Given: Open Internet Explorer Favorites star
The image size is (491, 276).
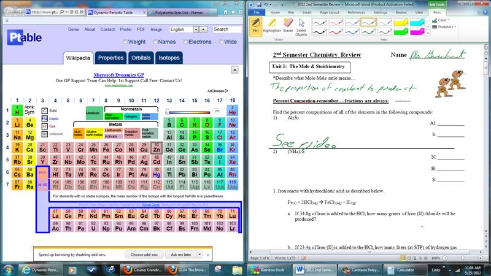Looking at the screenshot, I should click(x=233, y=12).
